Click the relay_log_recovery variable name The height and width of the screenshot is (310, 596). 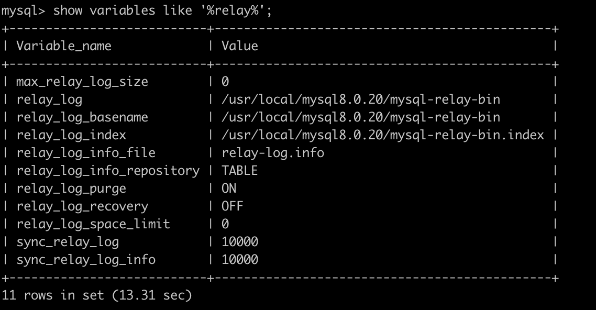click(82, 206)
